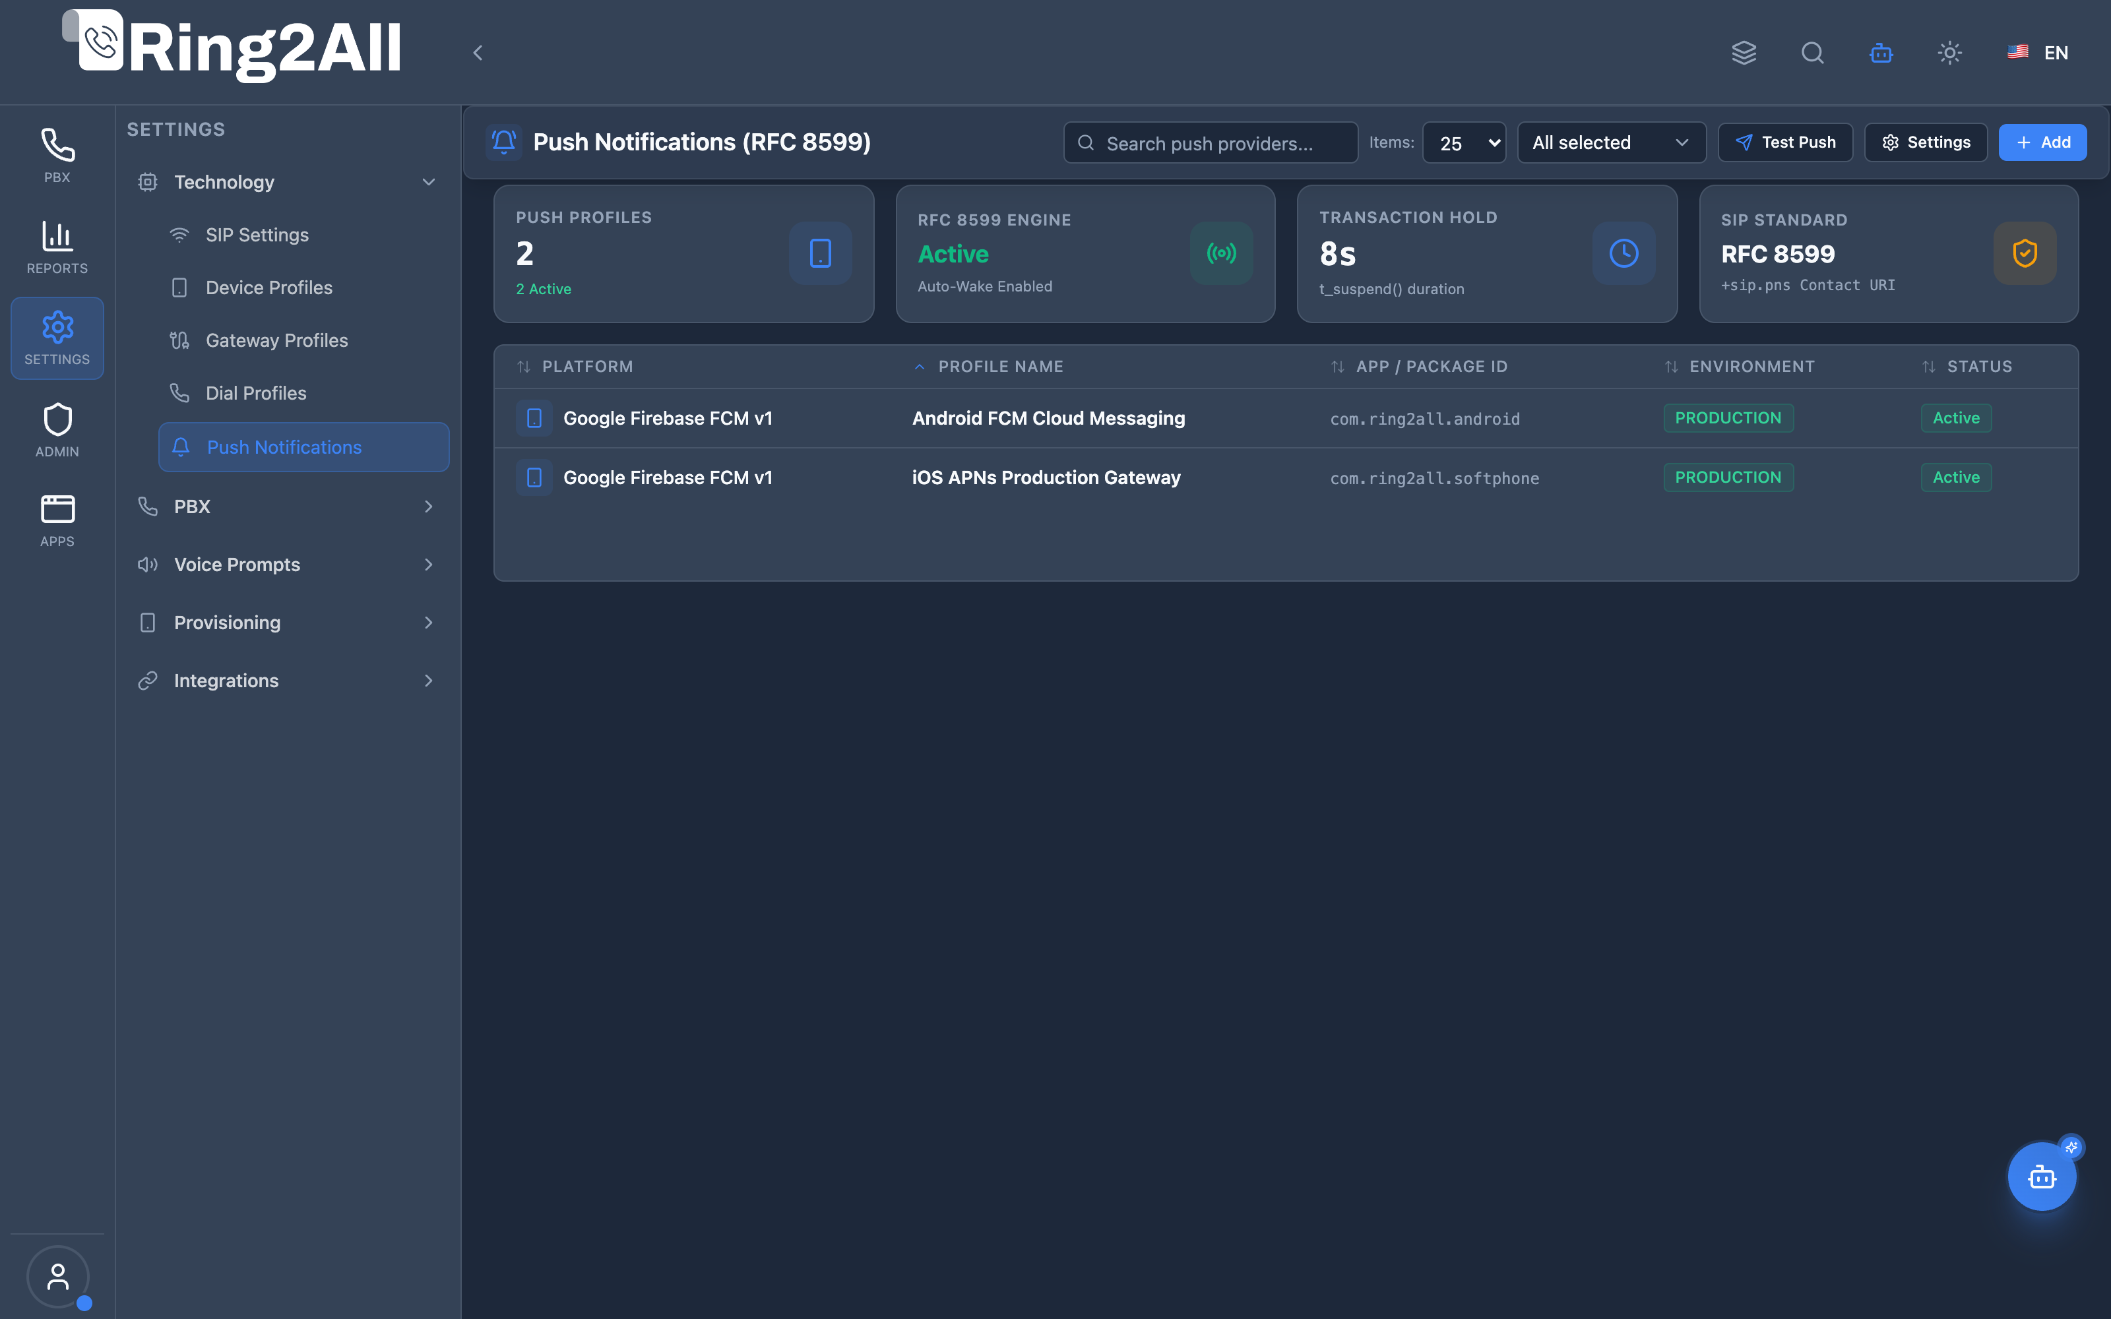Open the Admin shield section

click(57, 430)
